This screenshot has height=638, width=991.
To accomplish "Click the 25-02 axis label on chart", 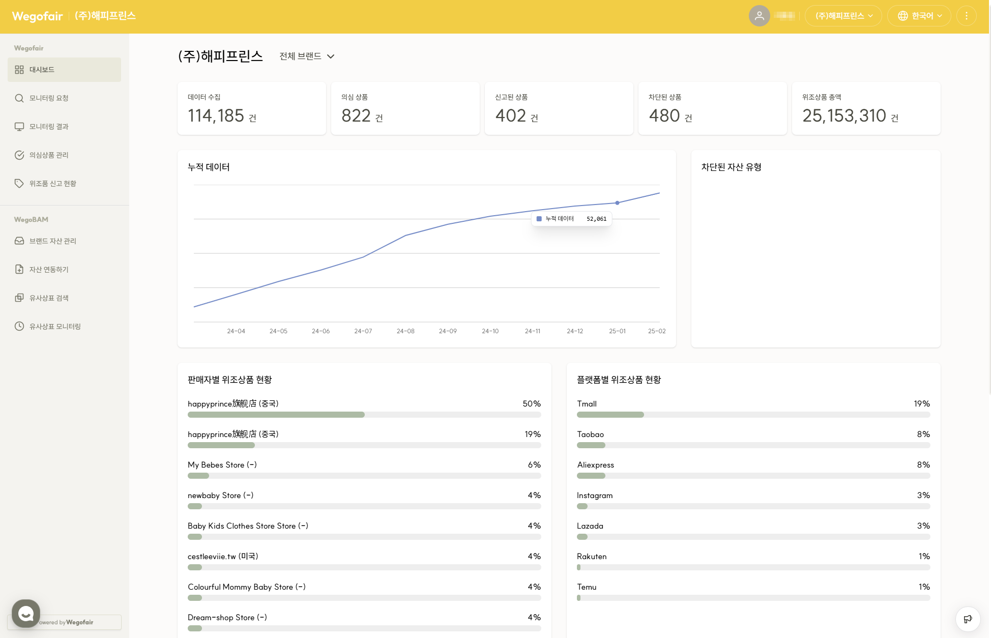I will point(657,331).
